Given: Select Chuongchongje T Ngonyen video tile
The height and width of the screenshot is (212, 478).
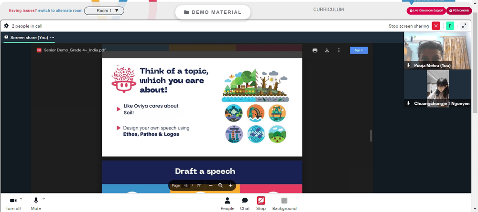Looking at the screenshot, I should (x=437, y=89).
